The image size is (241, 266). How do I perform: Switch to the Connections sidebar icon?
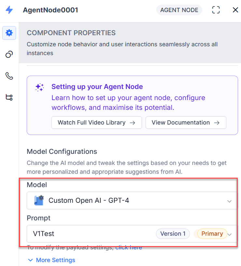pyautogui.click(x=9, y=54)
